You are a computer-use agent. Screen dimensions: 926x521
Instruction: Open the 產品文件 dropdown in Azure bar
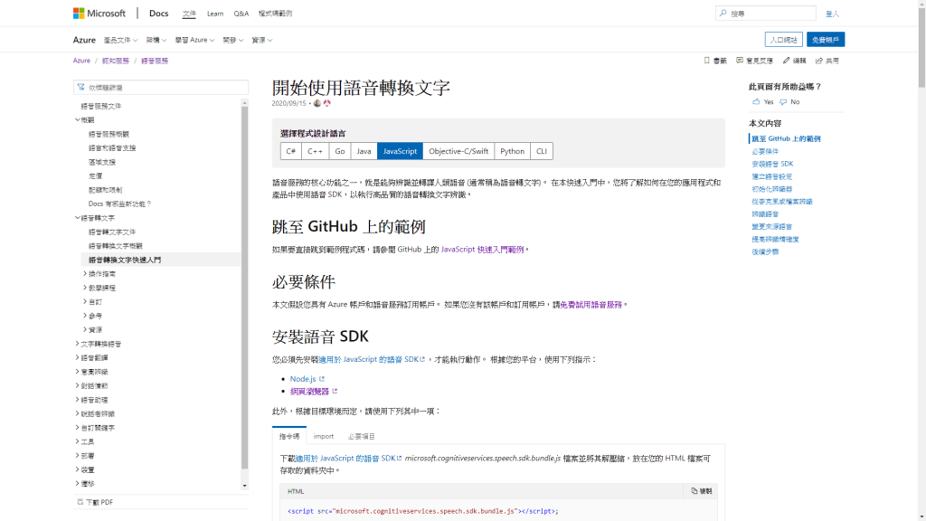click(x=120, y=40)
